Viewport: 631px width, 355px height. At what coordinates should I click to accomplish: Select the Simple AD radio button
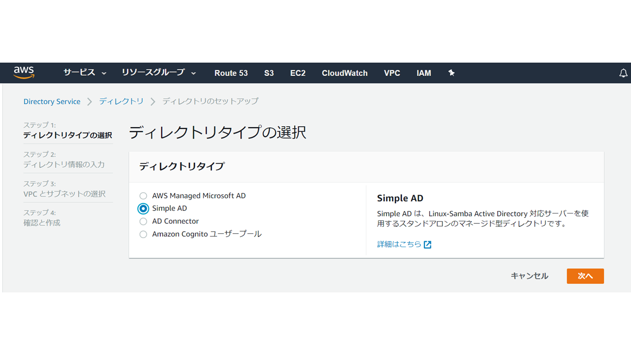[x=143, y=209]
